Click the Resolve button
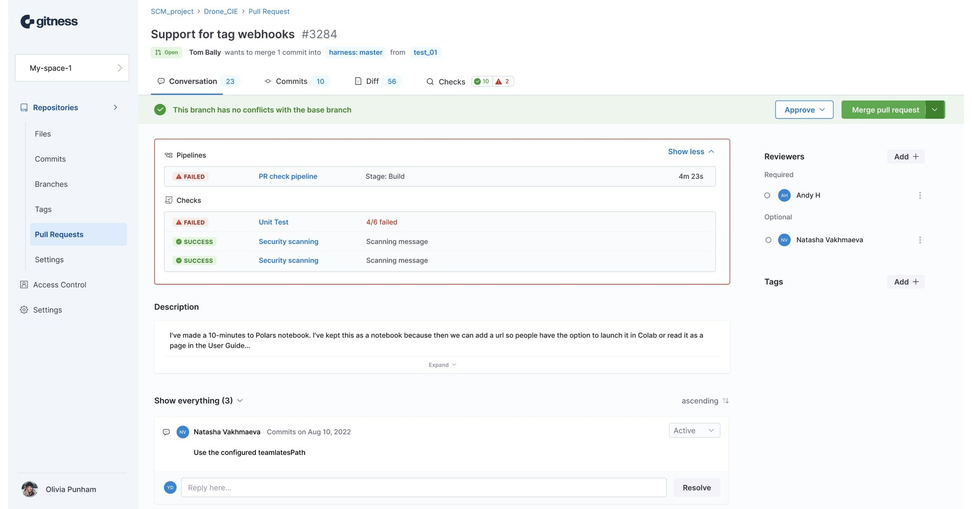The image size is (972, 509). [696, 488]
